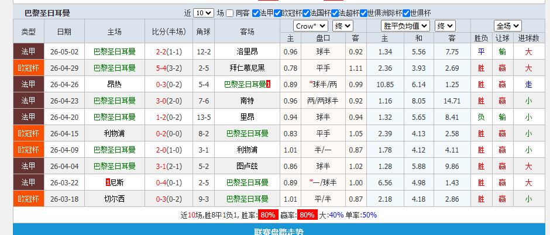Open score 0-3(0-2) in 26-04-26 row
550x235 pixels.
[x=169, y=84]
